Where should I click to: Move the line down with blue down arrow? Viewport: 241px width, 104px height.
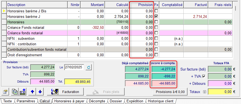40,92
